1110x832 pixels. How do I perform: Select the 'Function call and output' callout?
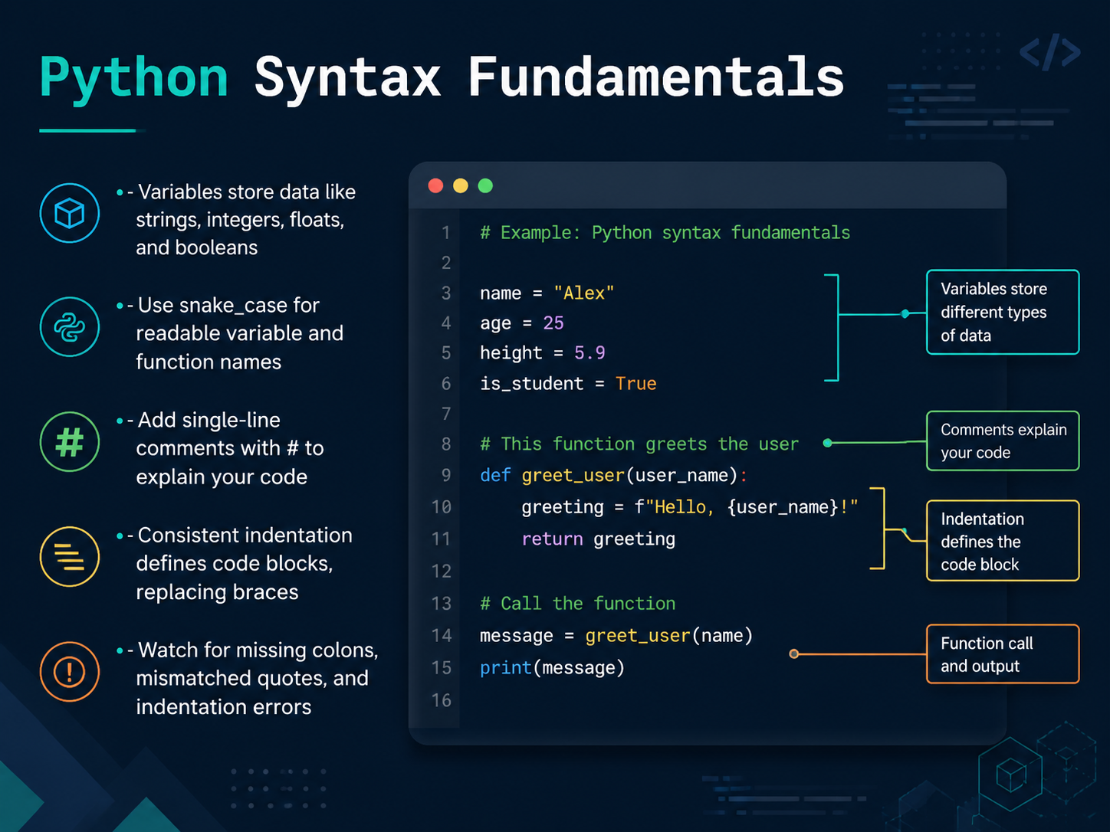pos(1003,654)
